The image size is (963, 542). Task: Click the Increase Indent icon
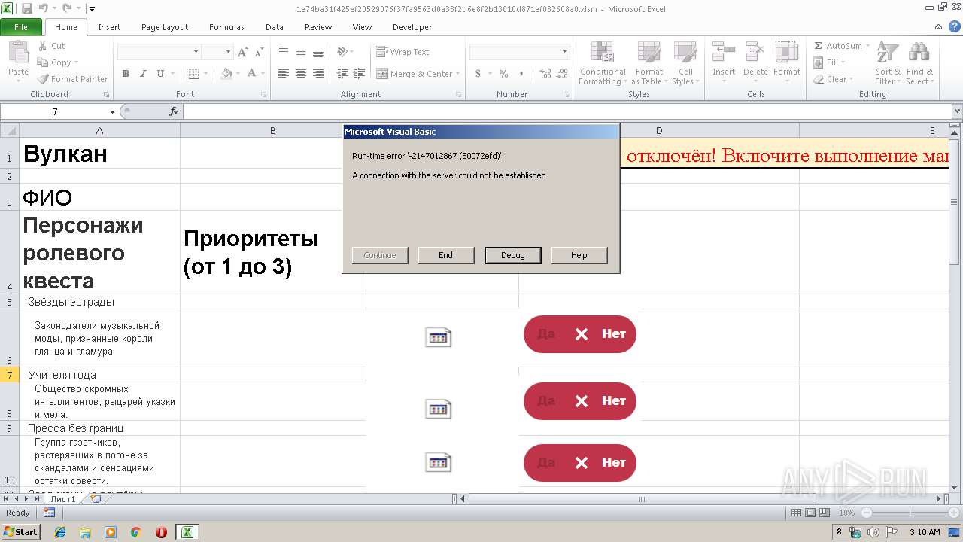click(x=360, y=74)
